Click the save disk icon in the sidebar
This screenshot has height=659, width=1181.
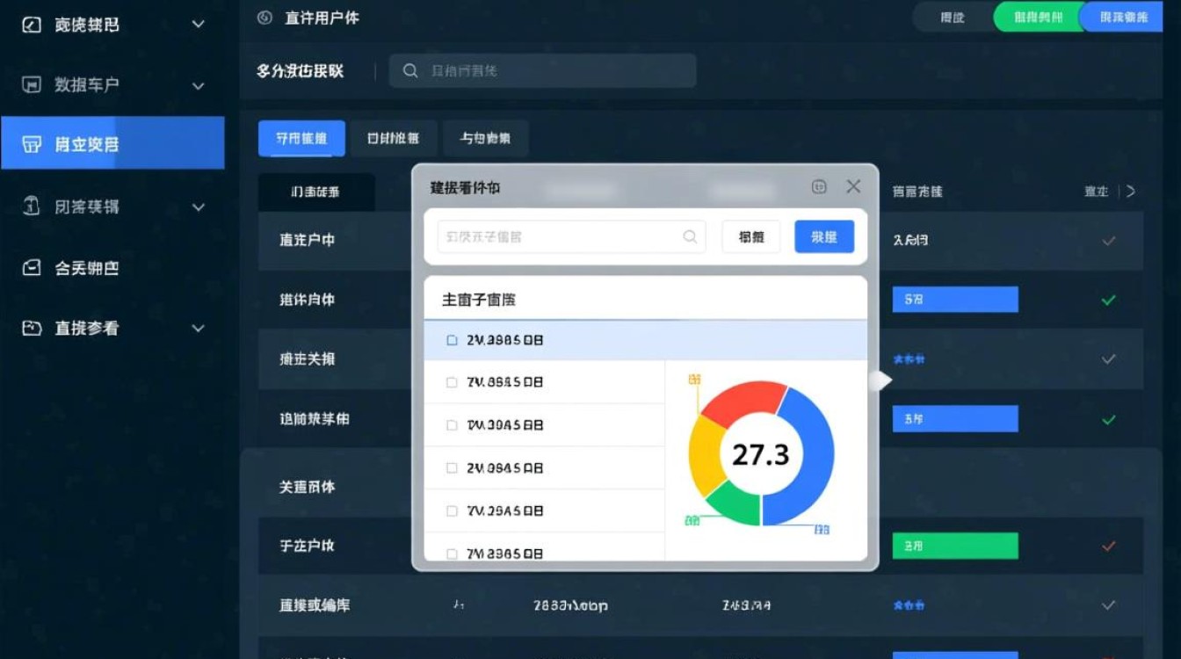[x=31, y=84]
